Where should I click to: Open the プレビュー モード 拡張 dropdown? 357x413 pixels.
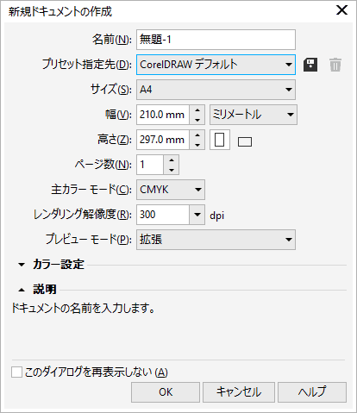[216, 240]
